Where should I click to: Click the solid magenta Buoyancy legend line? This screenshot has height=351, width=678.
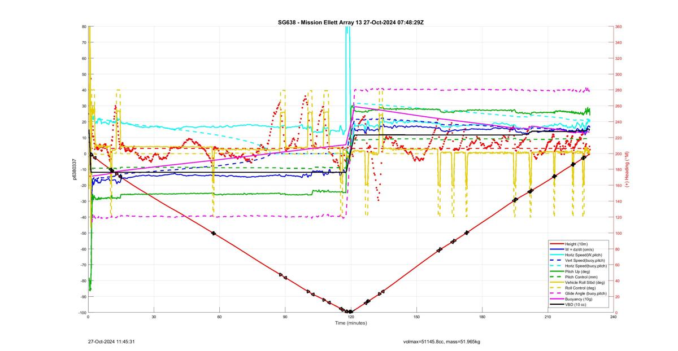(557, 299)
